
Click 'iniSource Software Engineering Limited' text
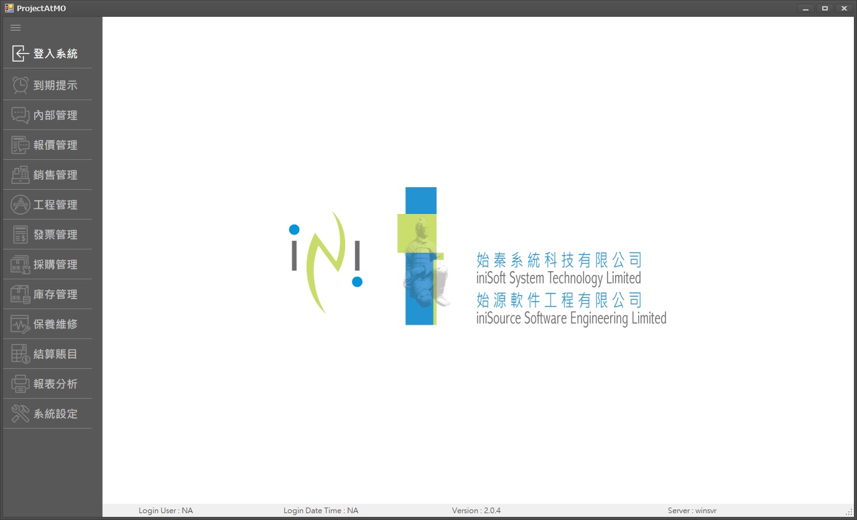571,318
